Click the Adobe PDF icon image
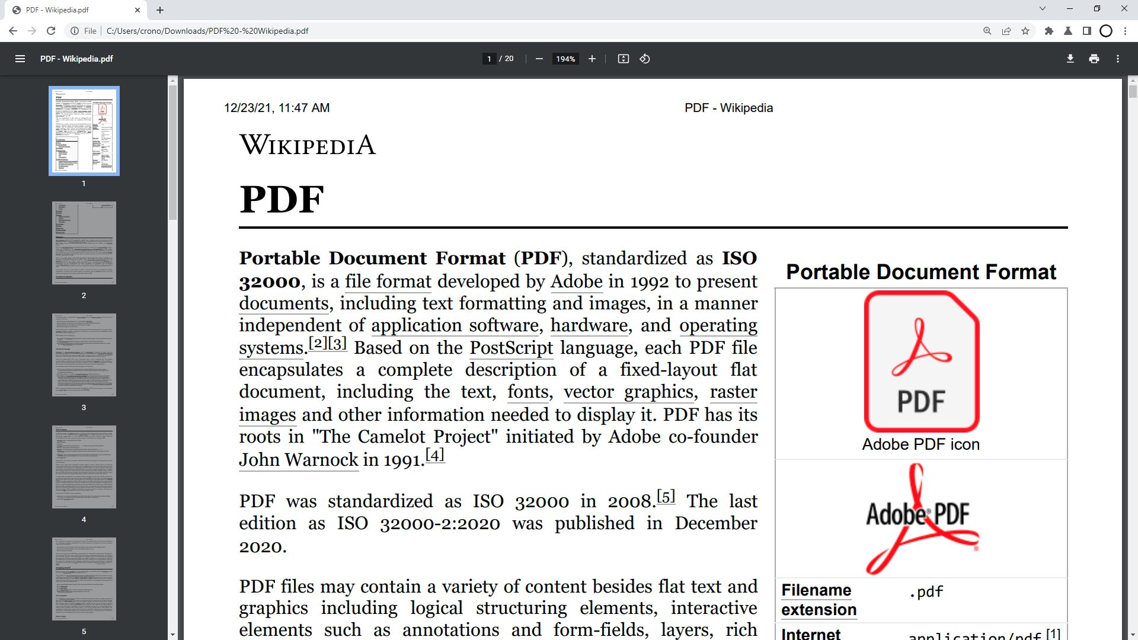1138x640 pixels. (x=921, y=361)
